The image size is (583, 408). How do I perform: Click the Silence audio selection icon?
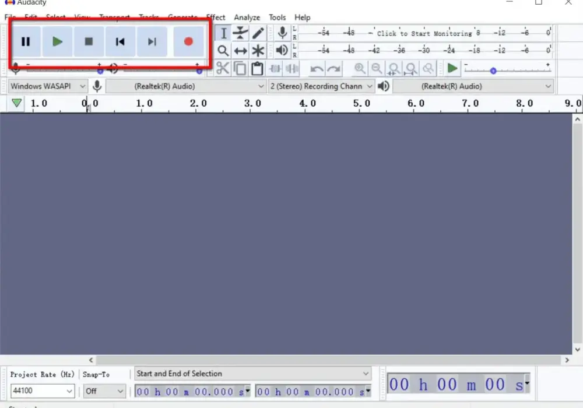292,68
